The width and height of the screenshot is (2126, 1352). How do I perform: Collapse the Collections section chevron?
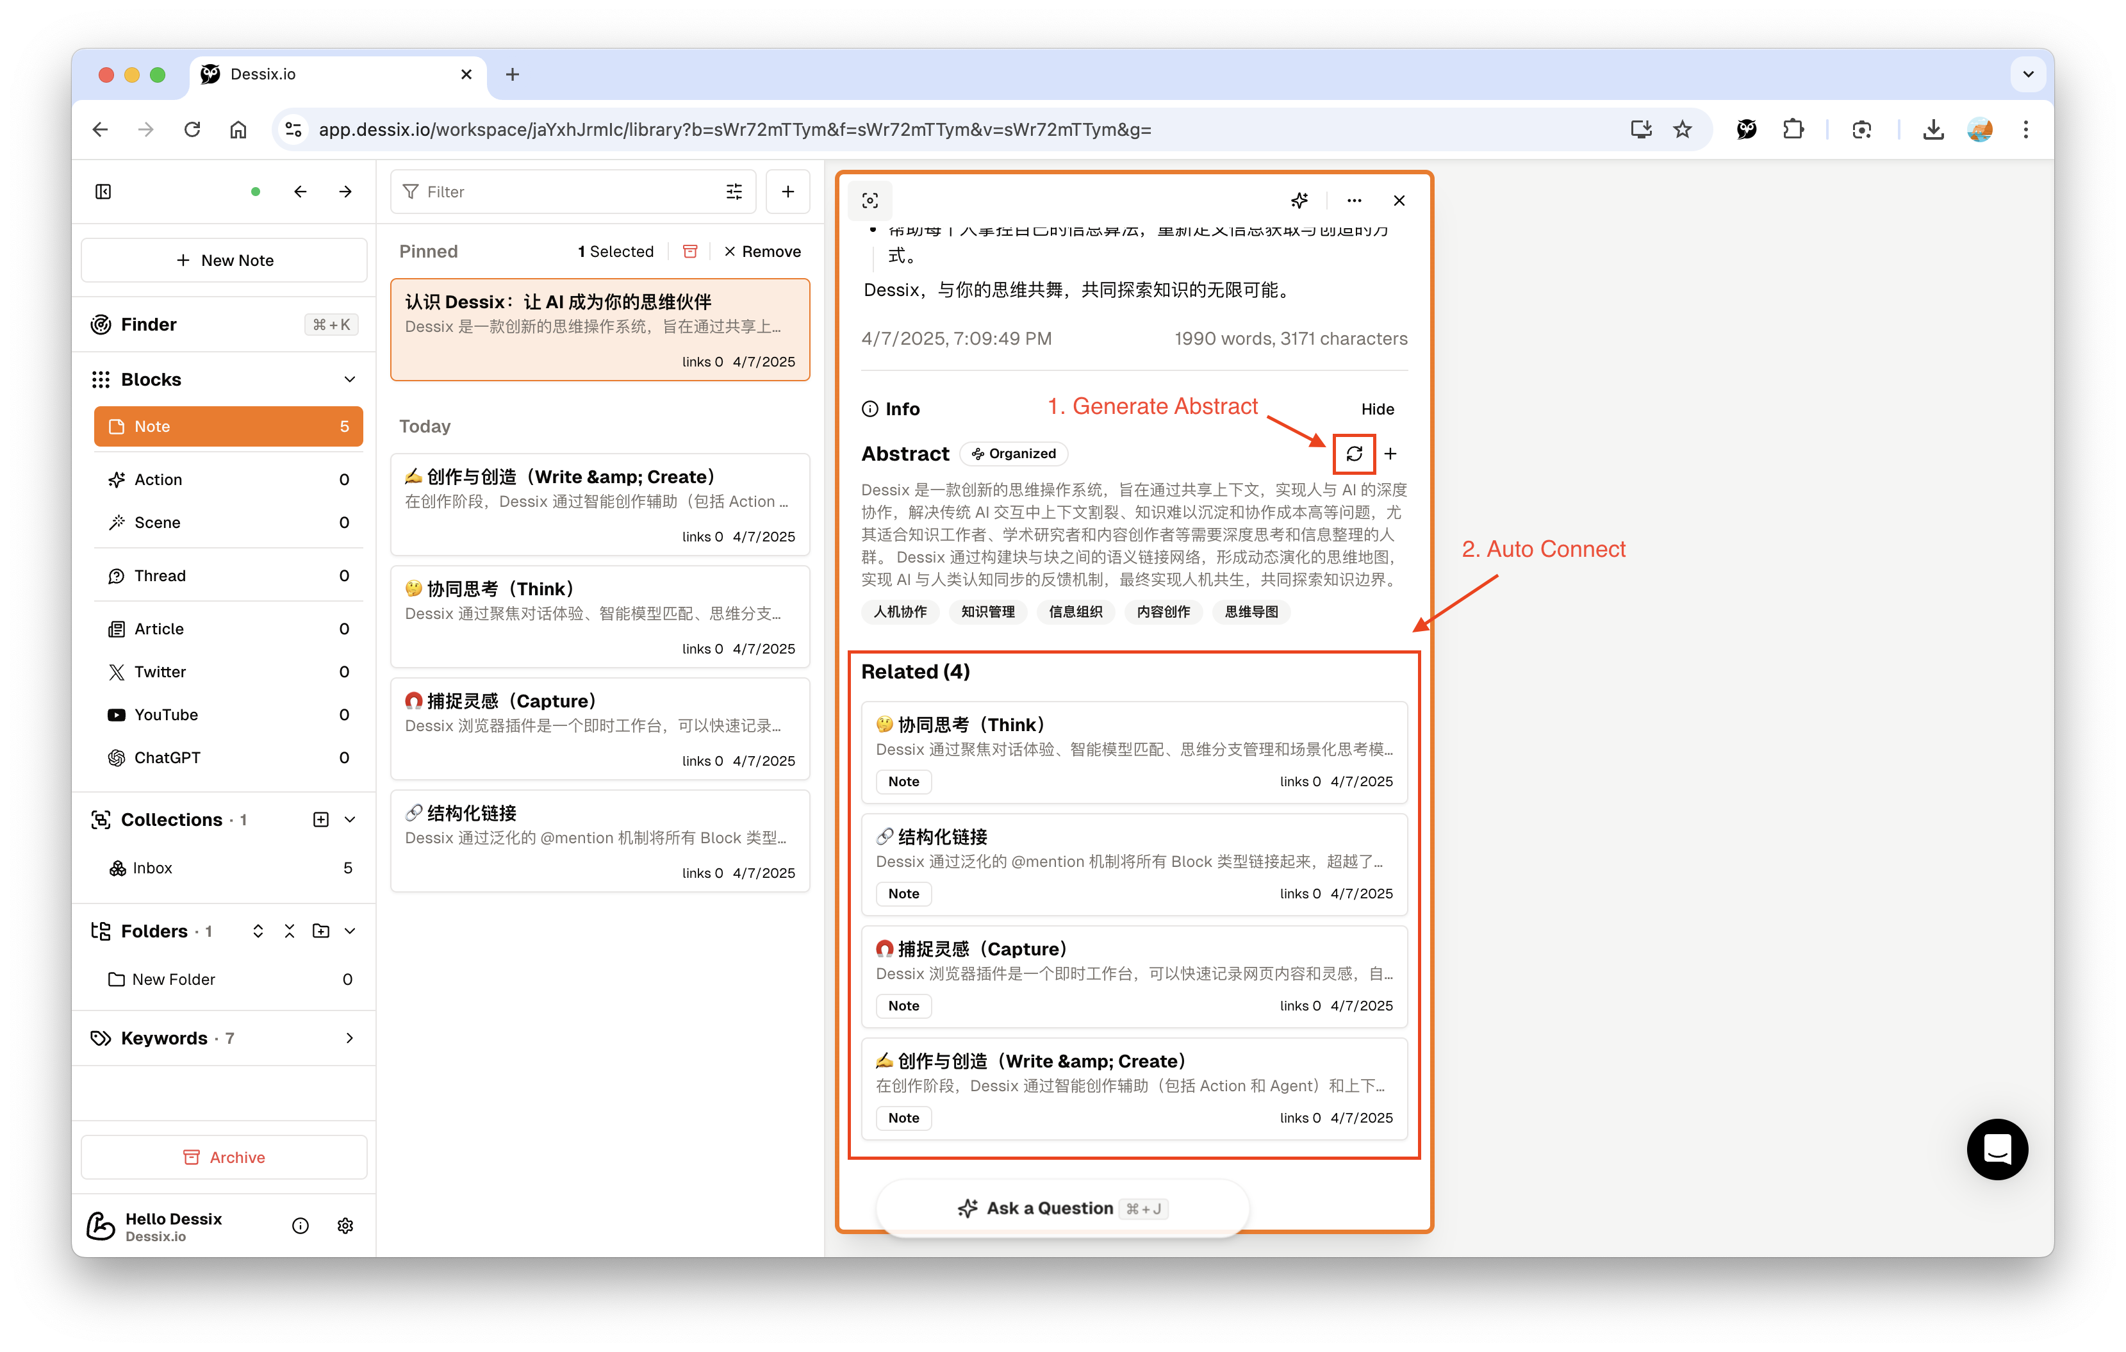[350, 820]
